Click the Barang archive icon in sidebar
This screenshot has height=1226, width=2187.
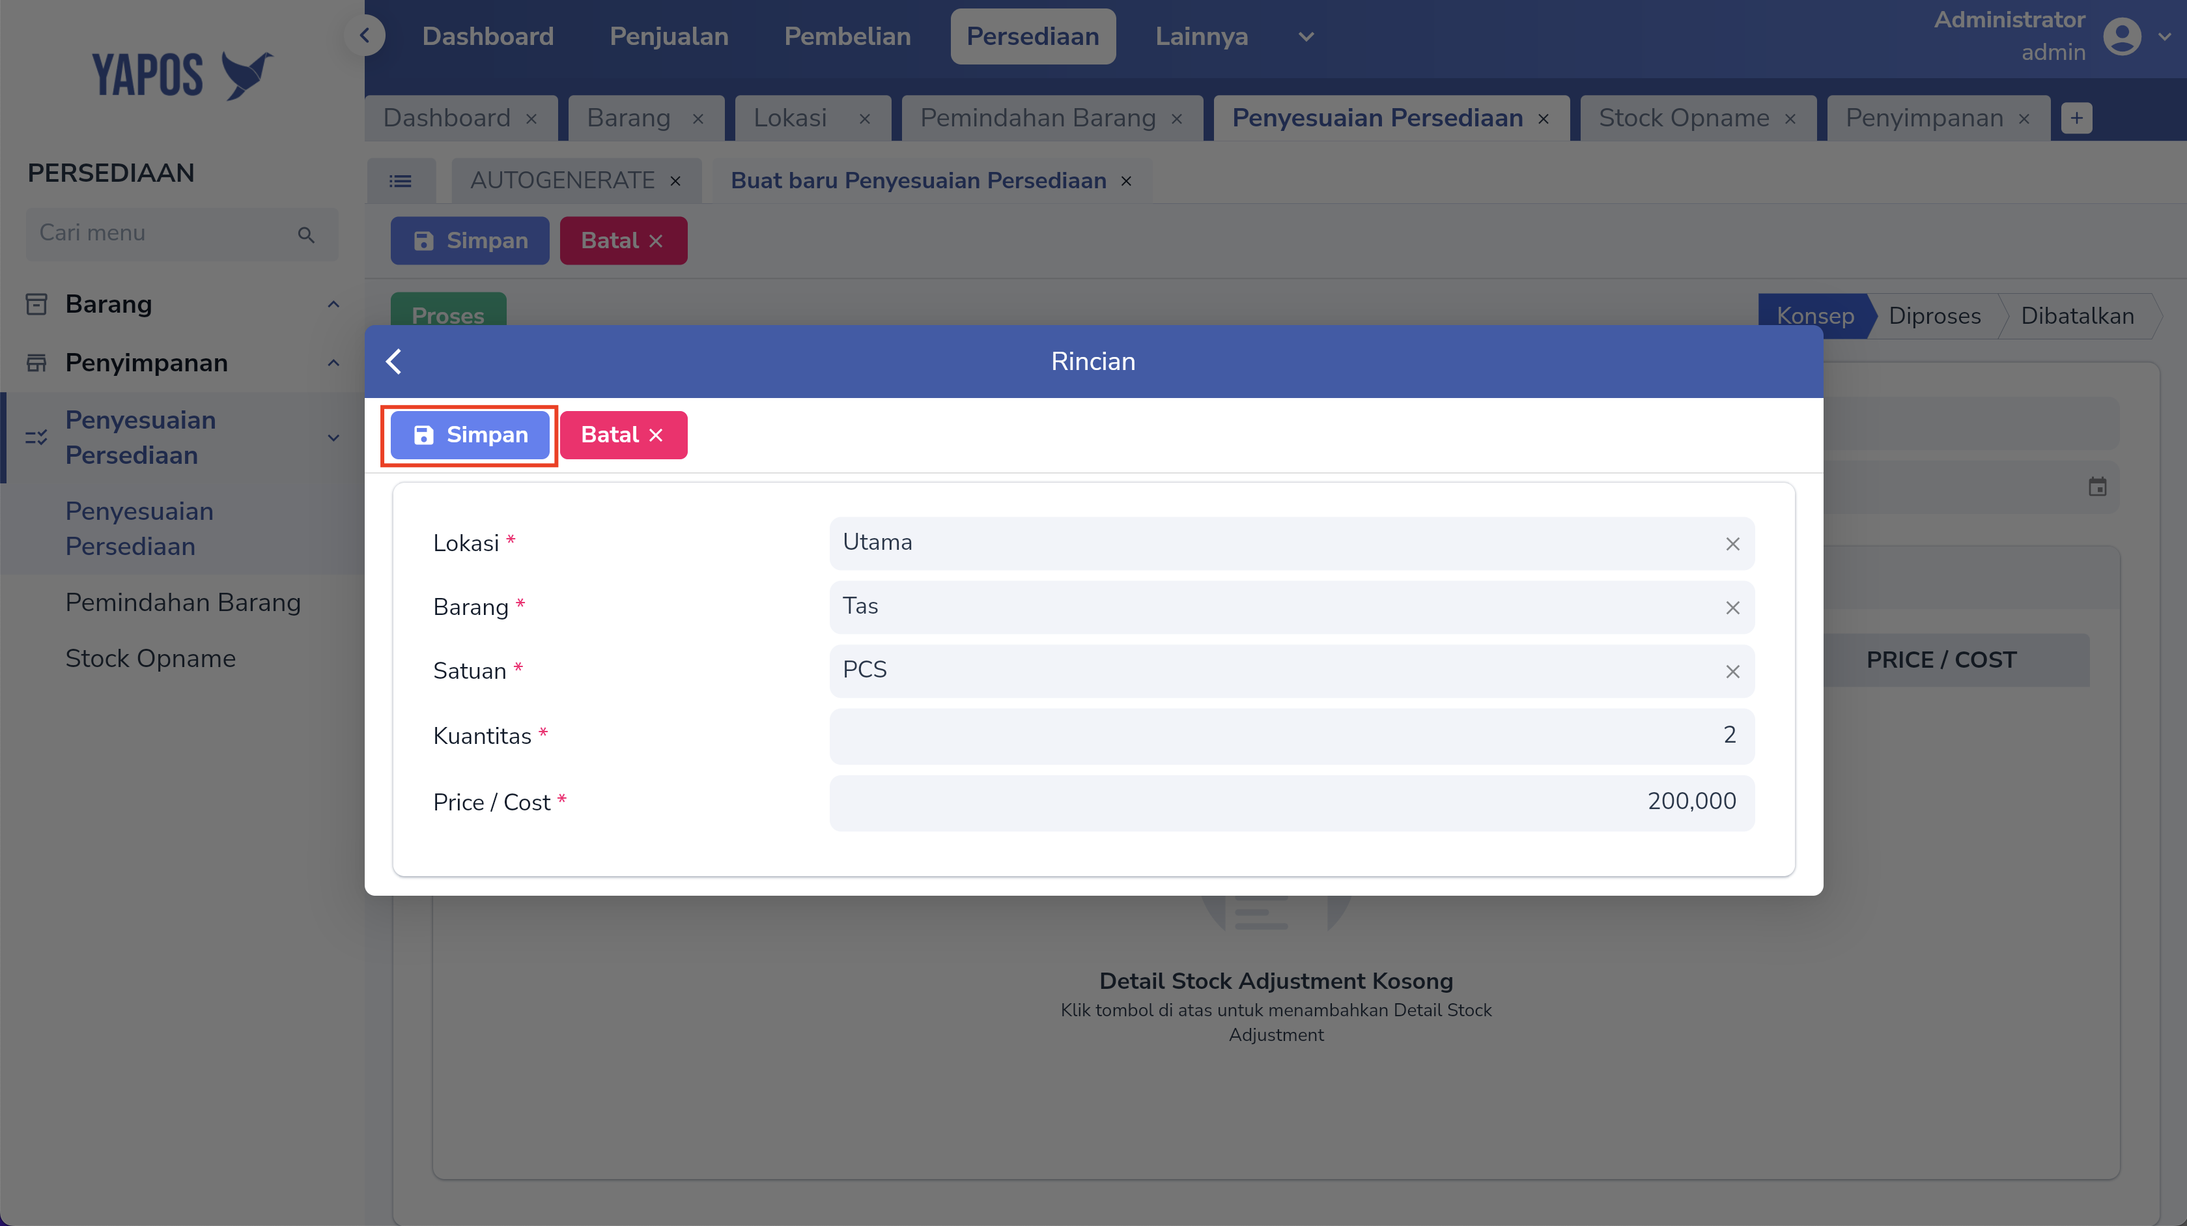point(36,304)
